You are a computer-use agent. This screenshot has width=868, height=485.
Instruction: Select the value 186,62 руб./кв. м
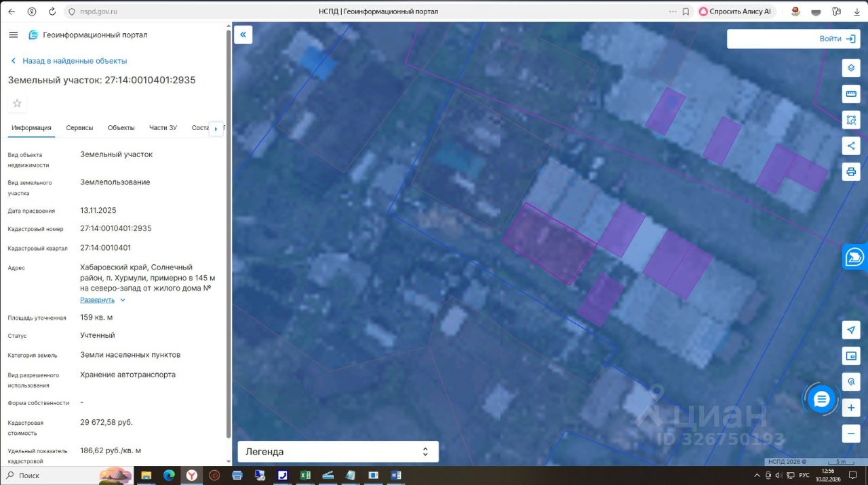pos(111,450)
